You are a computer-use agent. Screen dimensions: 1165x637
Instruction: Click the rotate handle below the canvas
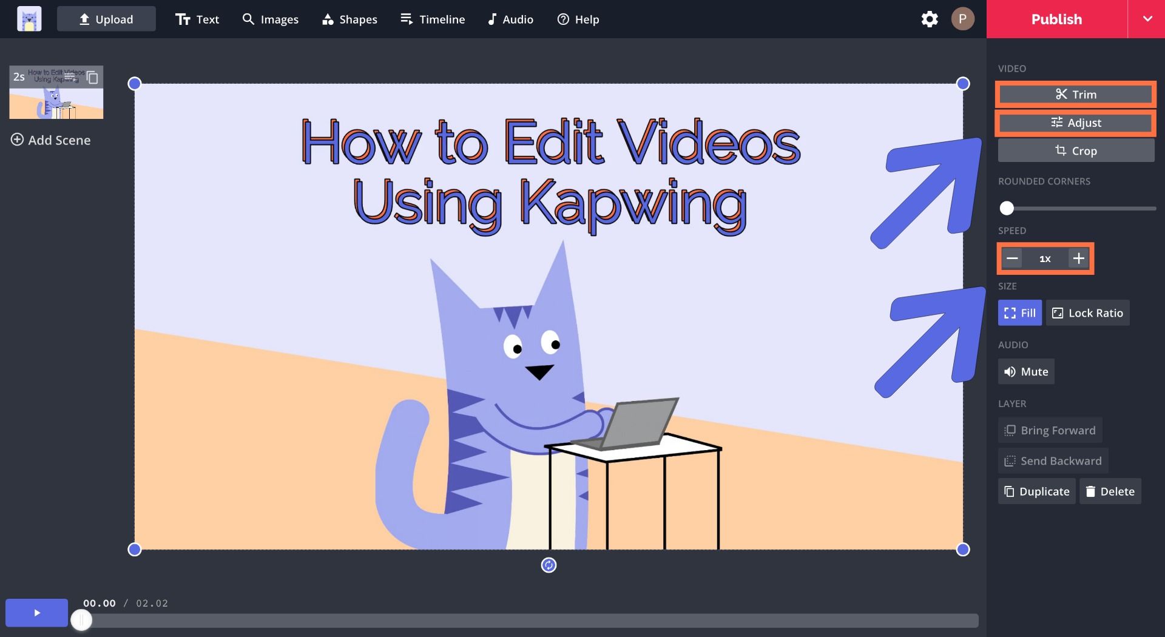click(549, 565)
